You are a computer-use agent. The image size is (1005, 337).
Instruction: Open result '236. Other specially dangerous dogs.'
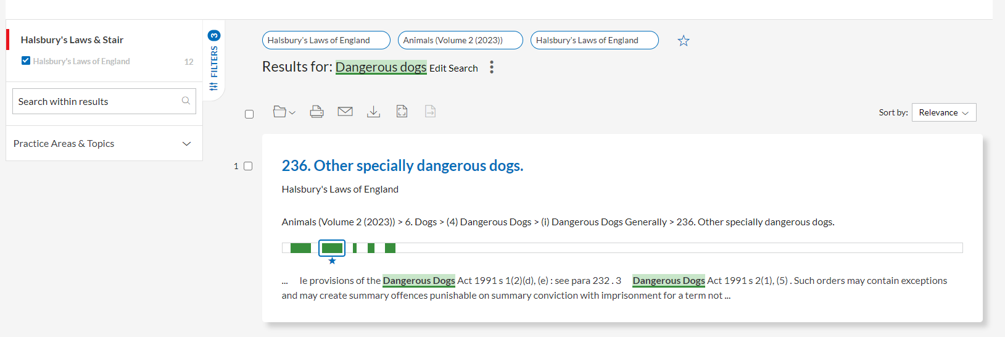point(402,166)
